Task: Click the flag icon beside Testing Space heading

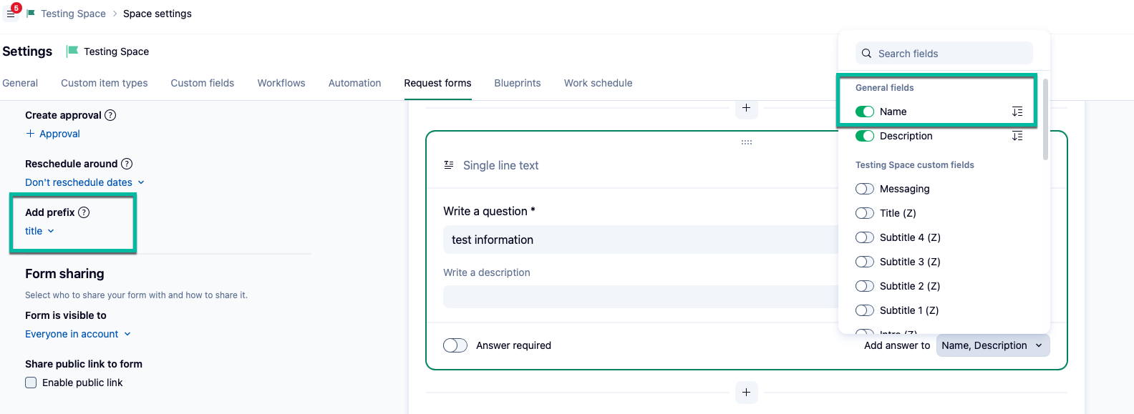Action: (72, 51)
